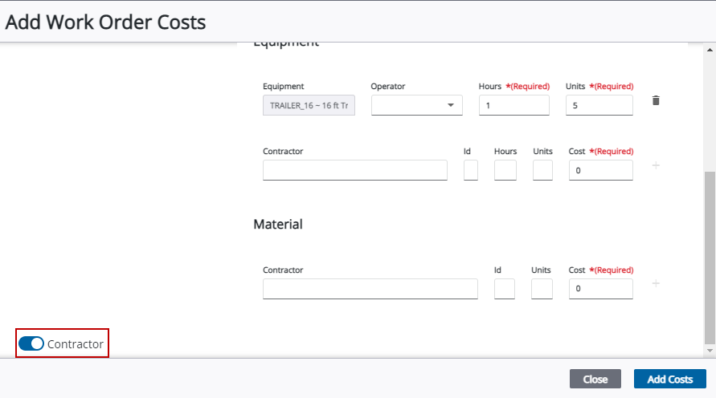
Task: Click the Equipment contractor Id field
Action: pyautogui.click(x=471, y=170)
